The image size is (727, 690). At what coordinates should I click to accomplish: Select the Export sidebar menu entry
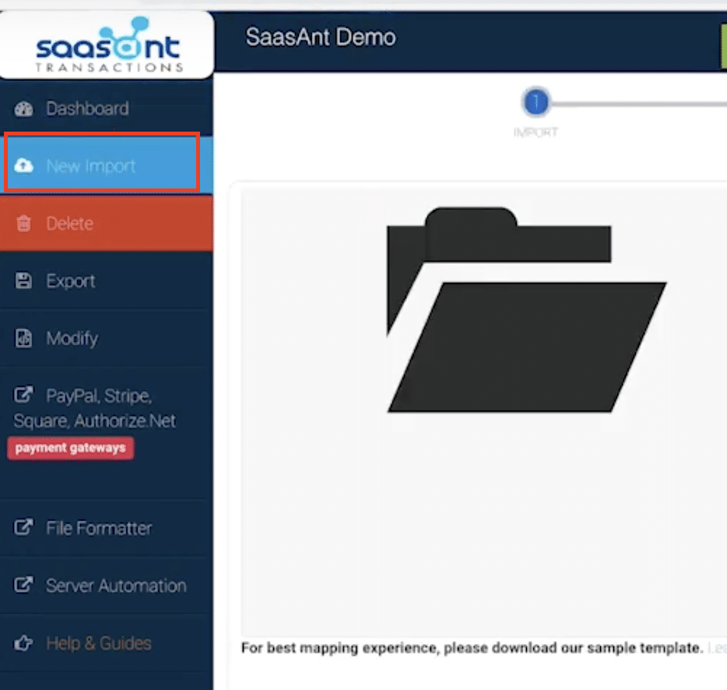point(71,281)
